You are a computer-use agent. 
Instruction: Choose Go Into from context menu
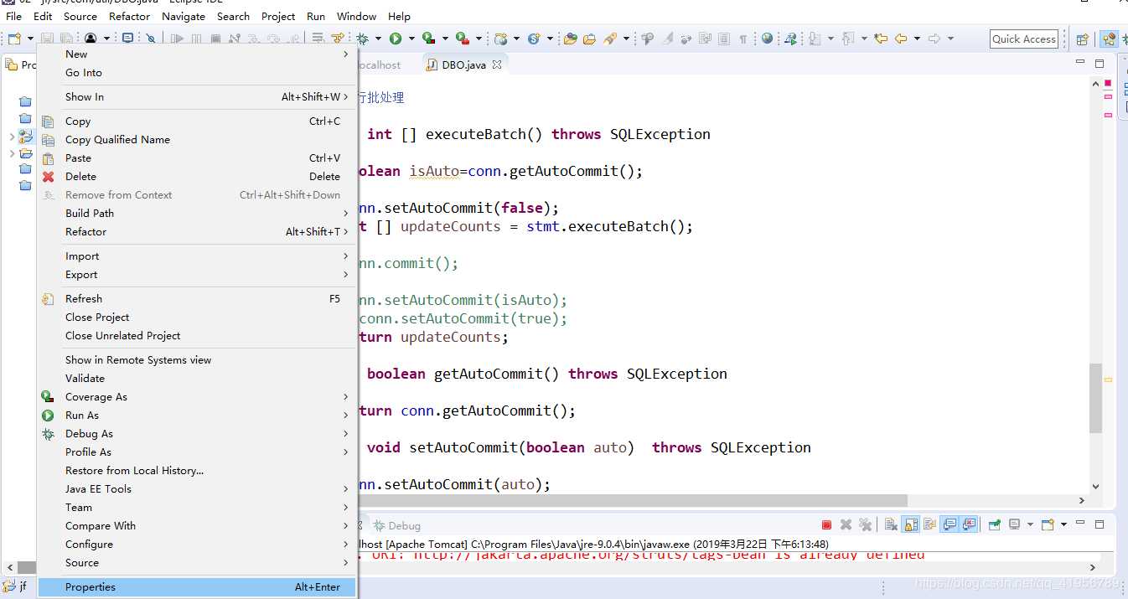(x=197, y=72)
